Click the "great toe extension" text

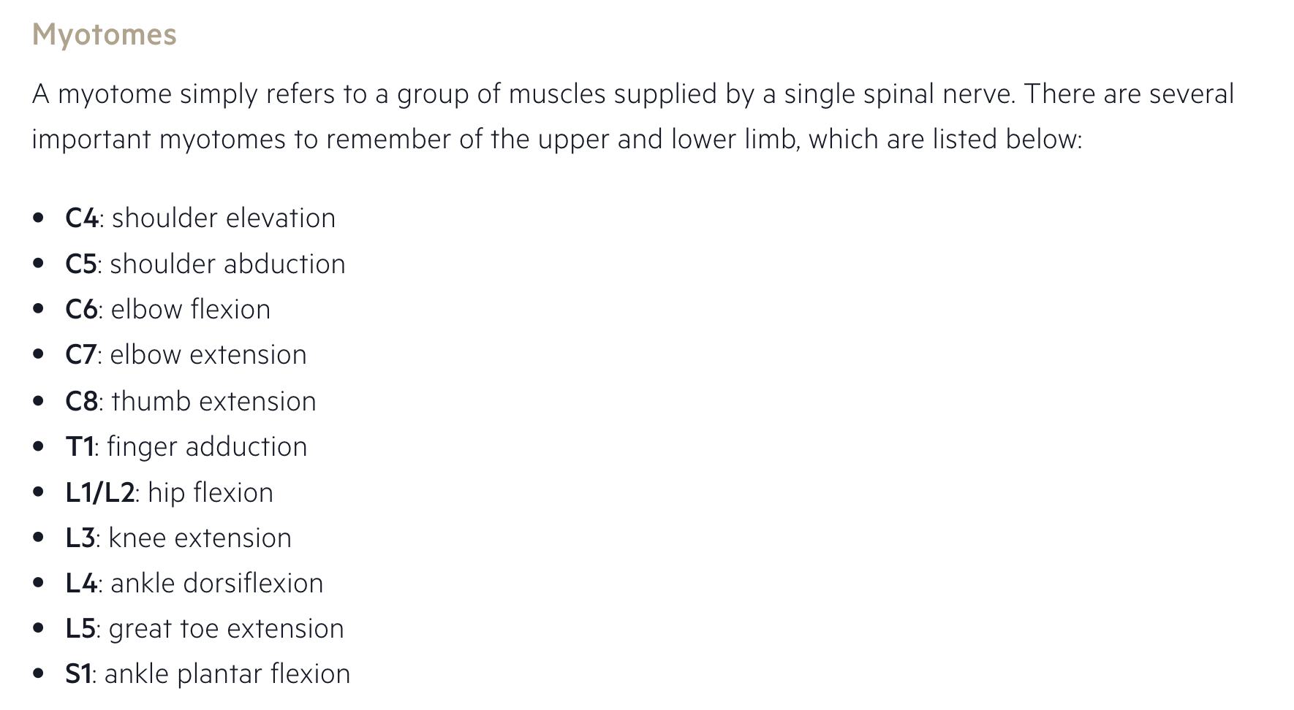(226, 629)
